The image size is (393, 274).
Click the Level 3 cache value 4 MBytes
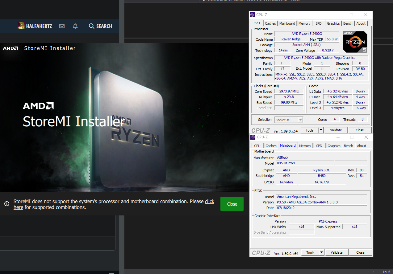tap(338, 108)
